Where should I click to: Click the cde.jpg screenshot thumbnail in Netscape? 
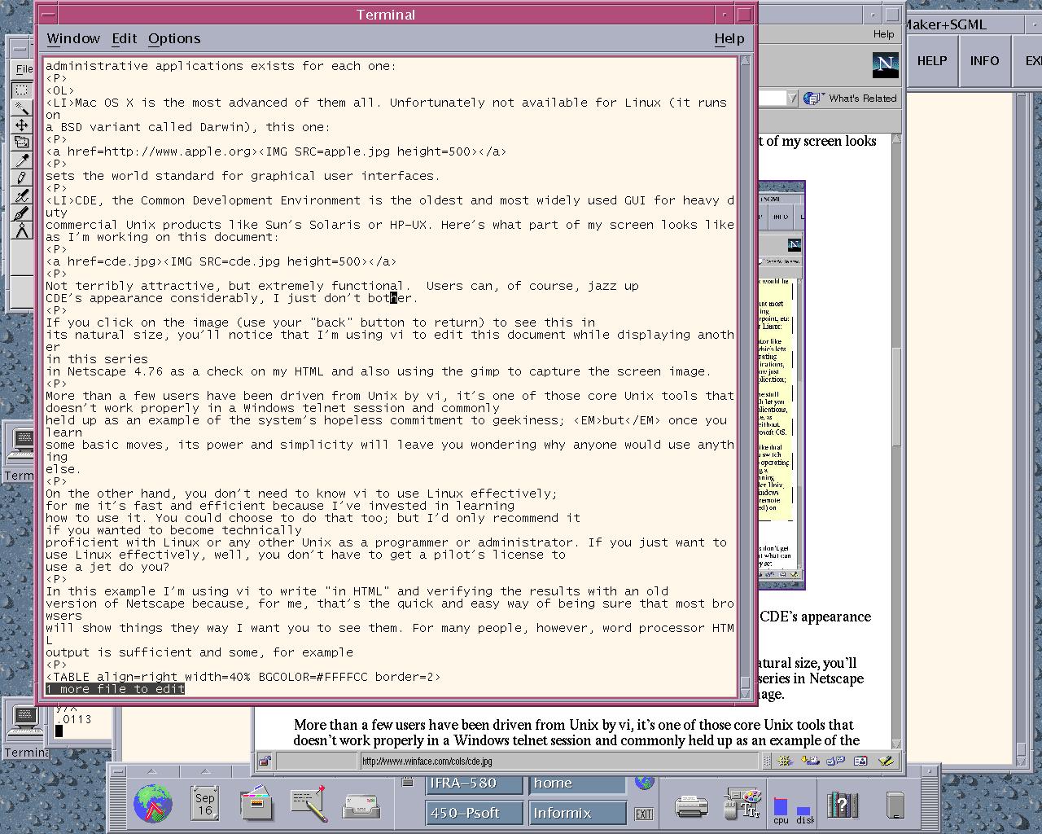[x=781, y=385]
